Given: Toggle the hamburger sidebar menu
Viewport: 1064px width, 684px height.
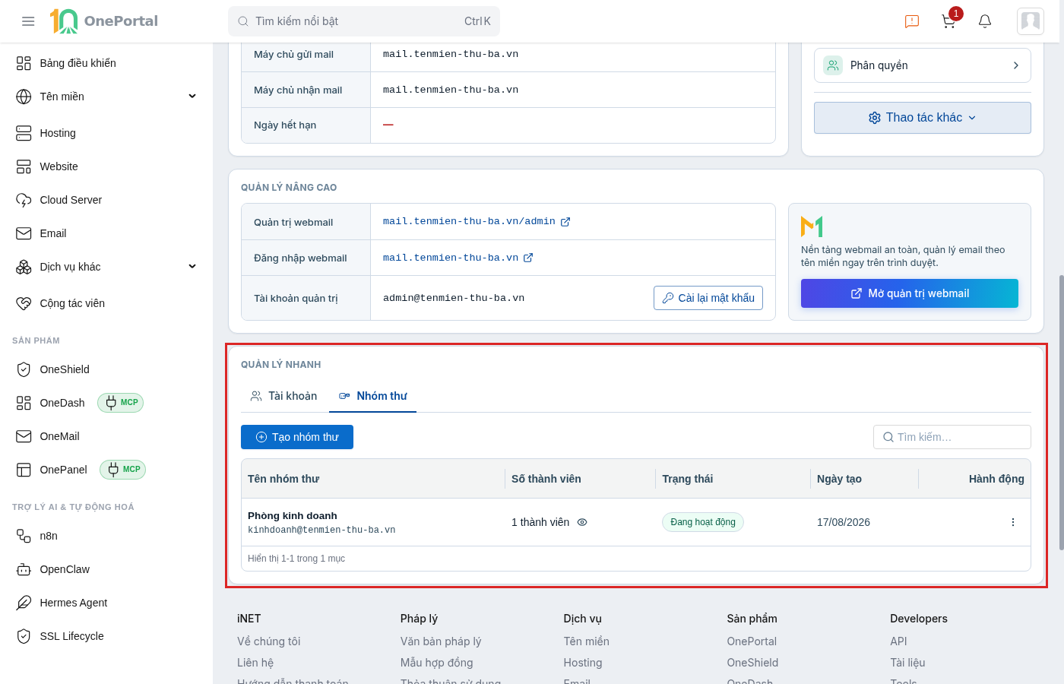Looking at the screenshot, I should (28, 21).
